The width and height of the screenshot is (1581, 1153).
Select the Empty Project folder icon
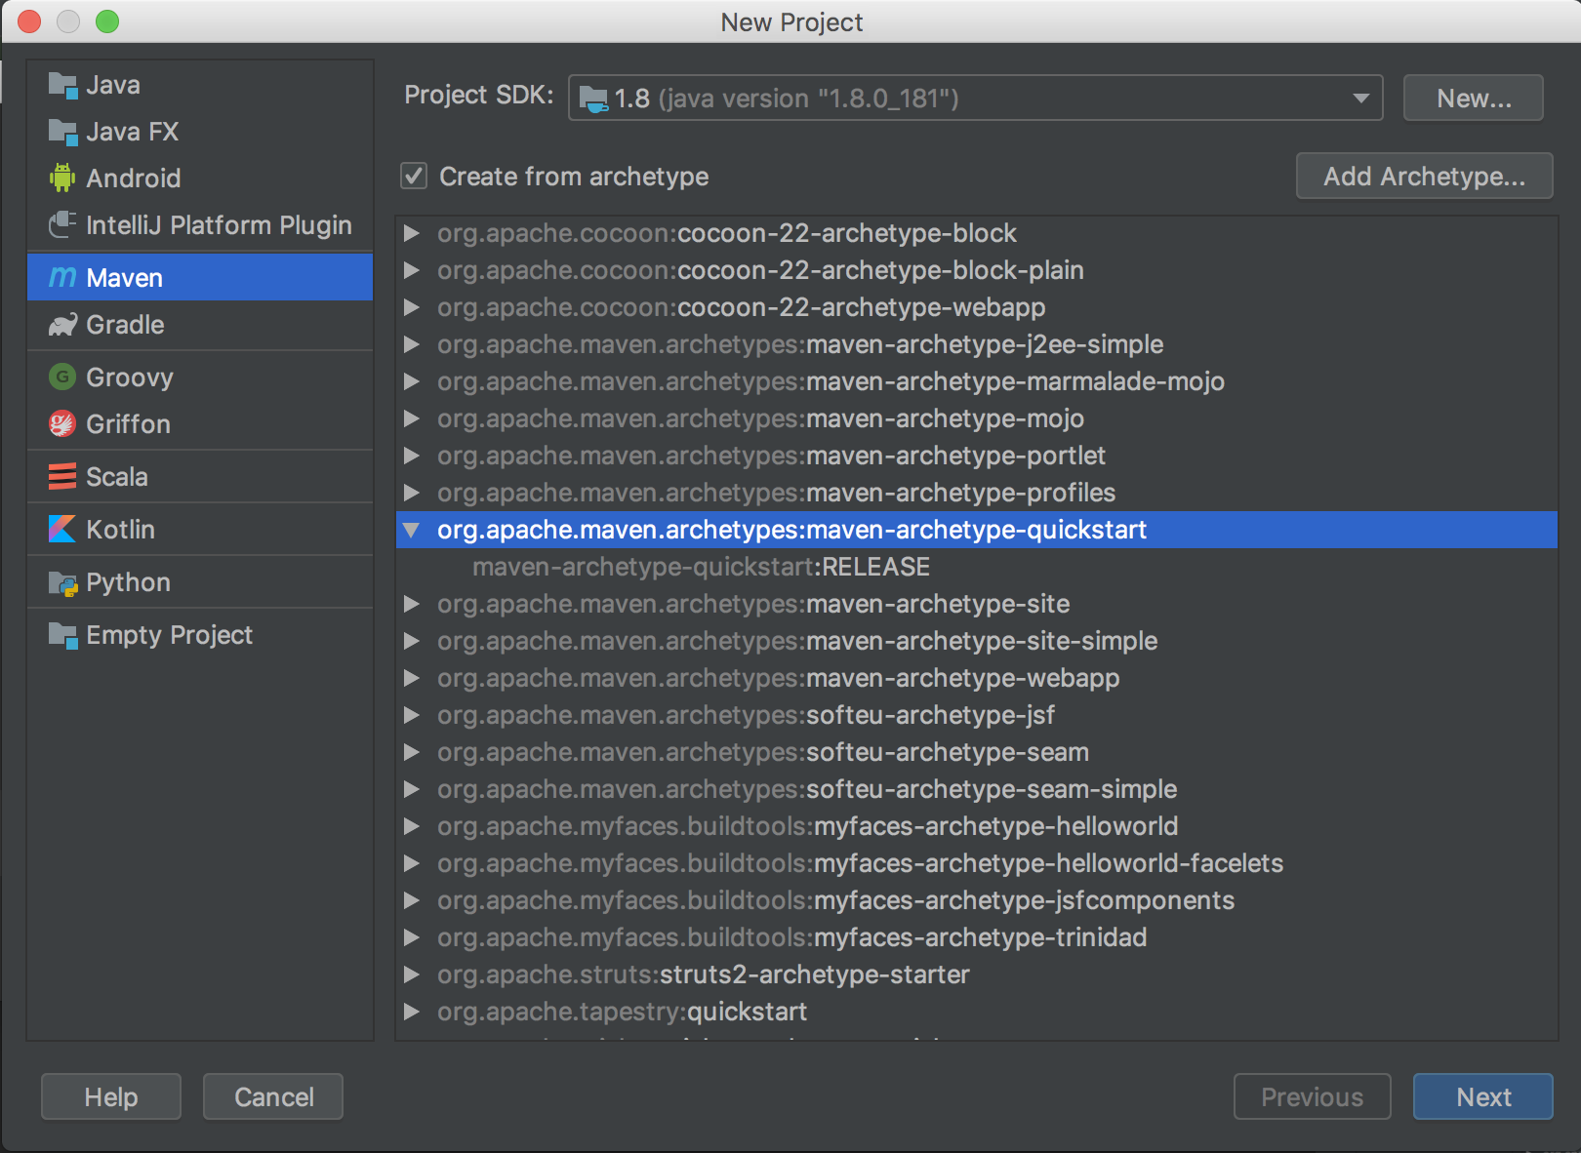[x=62, y=636]
